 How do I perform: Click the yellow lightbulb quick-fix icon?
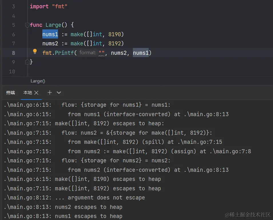click(x=35, y=52)
